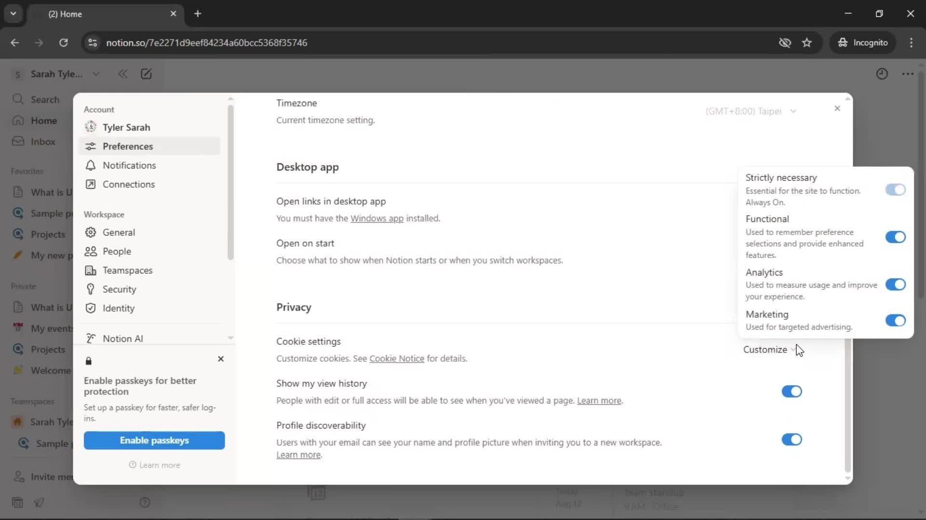Open the page three-dot menu
This screenshot has width=926, height=520.
pyautogui.click(x=908, y=74)
